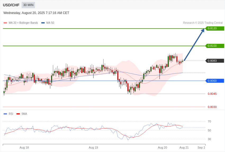Image resolution: width=225 pixels, height=152 pixels.
Task: Click the blue MA 50 legend swatch
Action: (43, 23)
